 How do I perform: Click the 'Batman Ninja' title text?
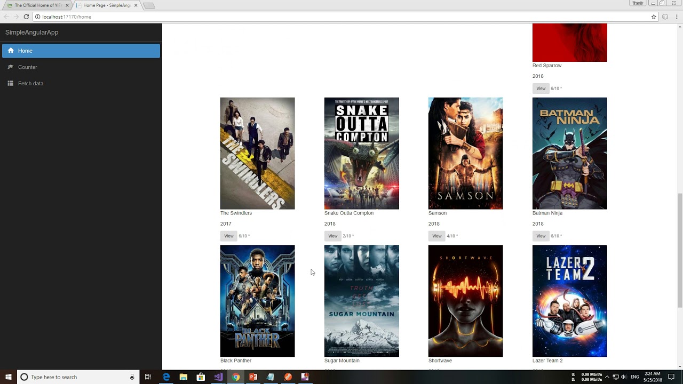547,213
